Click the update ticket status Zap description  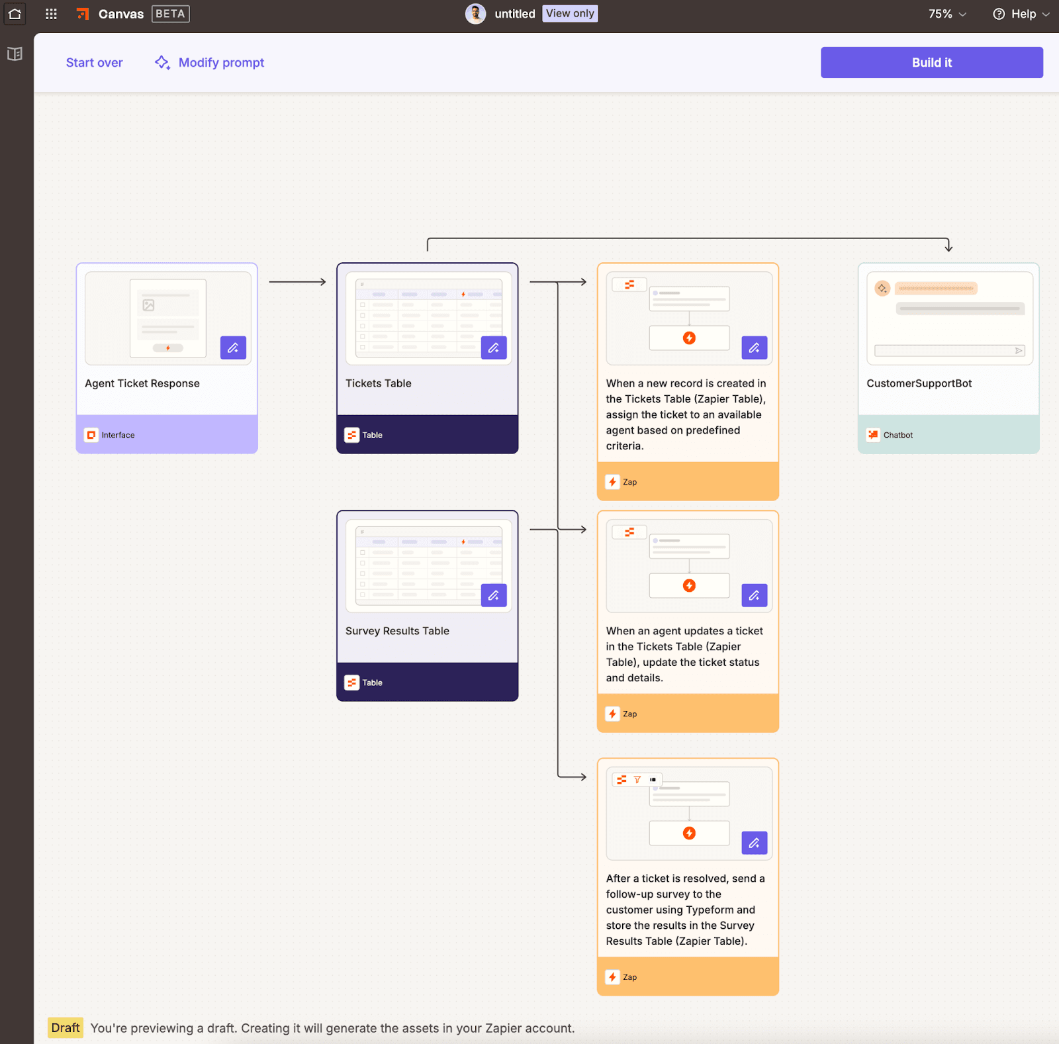(x=684, y=654)
